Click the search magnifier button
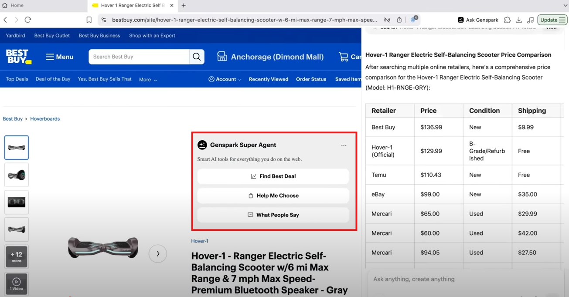 [197, 57]
